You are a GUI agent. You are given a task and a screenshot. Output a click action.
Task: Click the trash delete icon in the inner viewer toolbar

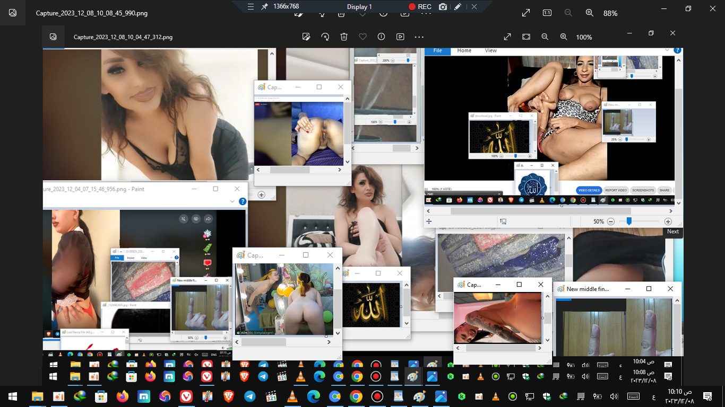(x=344, y=37)
